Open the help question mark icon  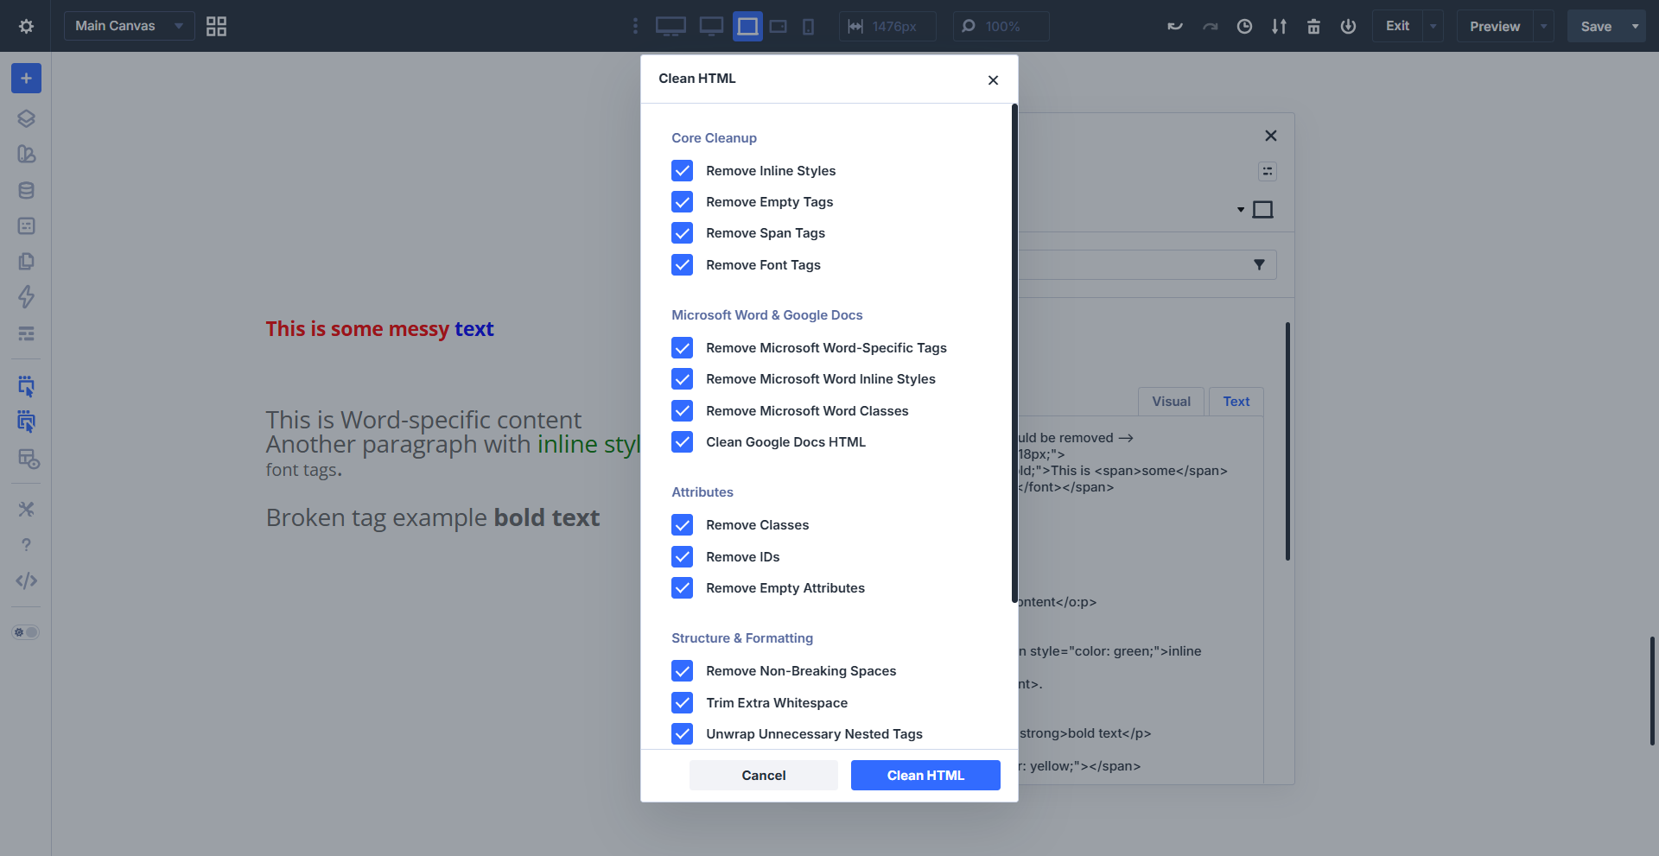(x=26, y=544)
